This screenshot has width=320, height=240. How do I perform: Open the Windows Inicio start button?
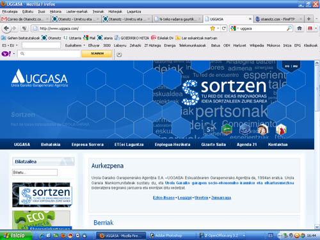[x=15, y=236]
